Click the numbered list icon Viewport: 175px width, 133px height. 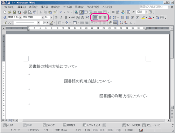point(122,17)
